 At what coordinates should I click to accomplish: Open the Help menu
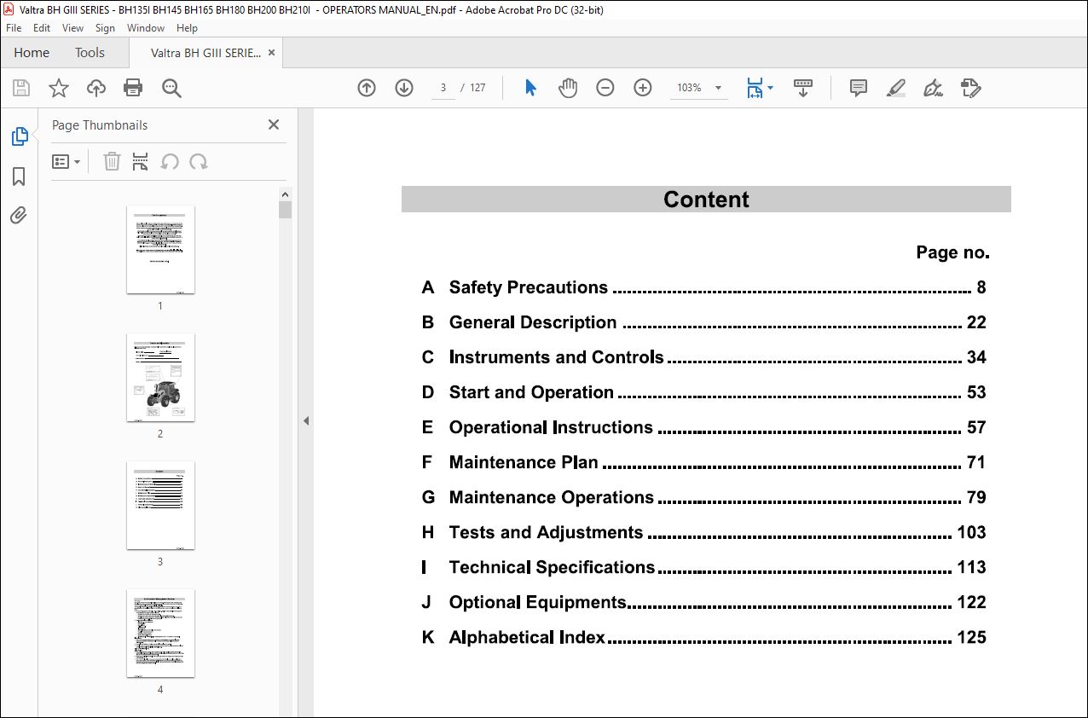point(187,28)
